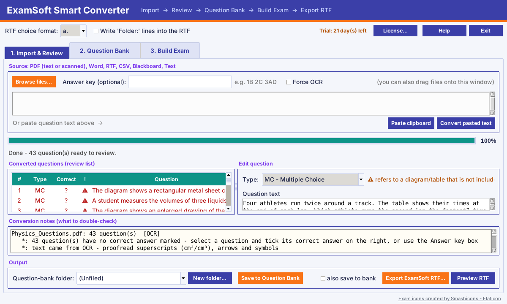507x304 pixels.
Task: Click the 'Type' column header
Action: pos(40,179)
